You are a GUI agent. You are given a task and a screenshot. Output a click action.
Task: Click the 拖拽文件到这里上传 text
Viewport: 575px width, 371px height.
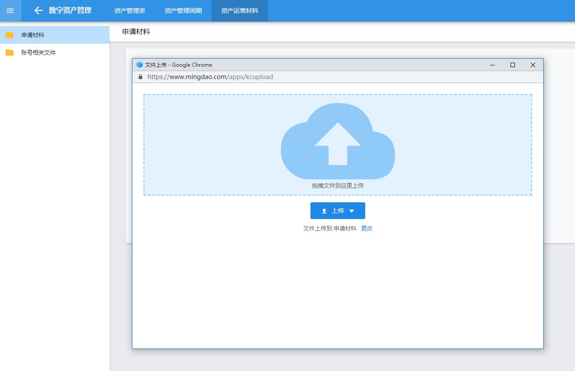[x=338, y=185]
